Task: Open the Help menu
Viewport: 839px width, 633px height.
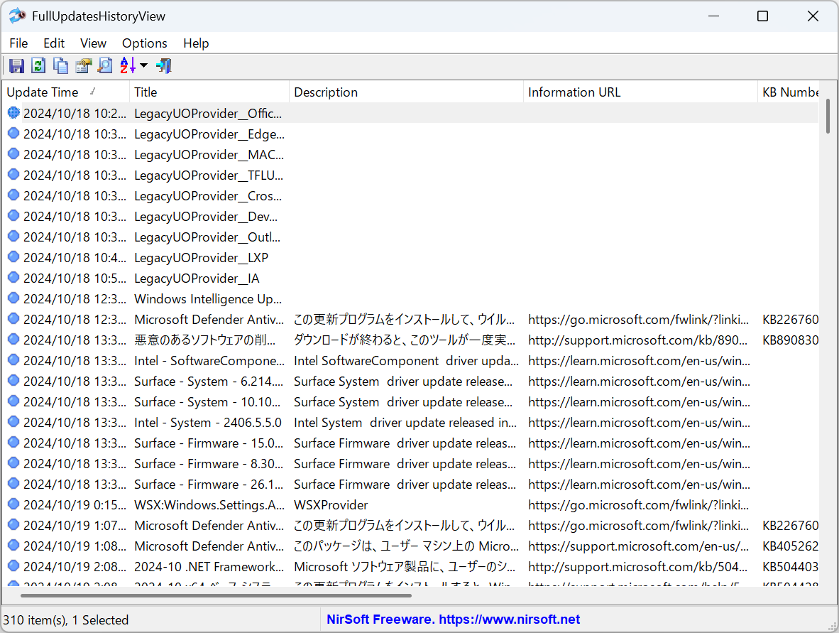Action: coord(196,43)
